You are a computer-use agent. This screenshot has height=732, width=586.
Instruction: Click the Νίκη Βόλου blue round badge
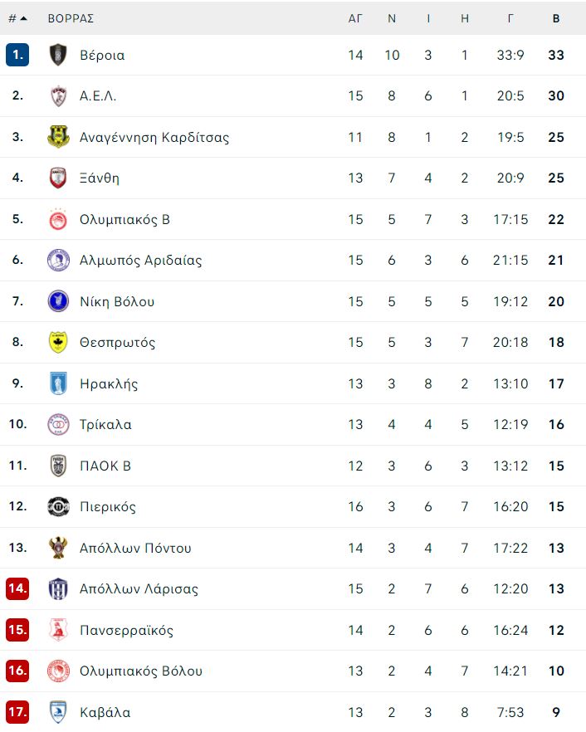point(58,301)
